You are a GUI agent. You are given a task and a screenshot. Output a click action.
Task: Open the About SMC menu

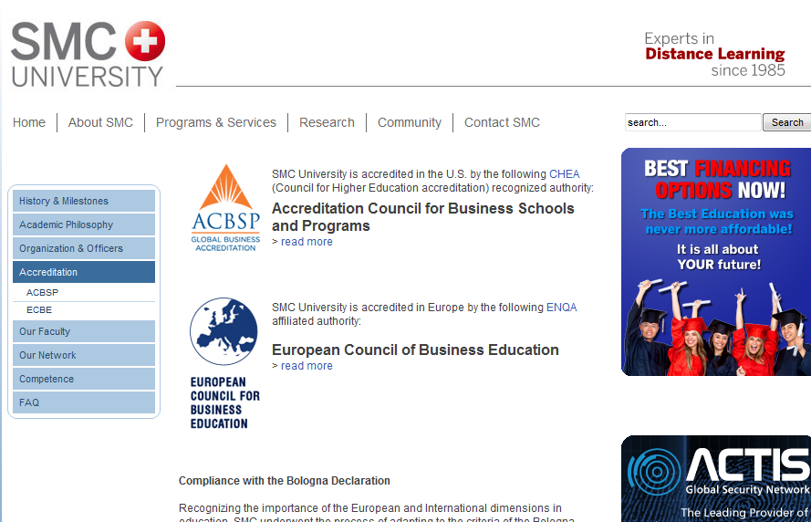100,122
